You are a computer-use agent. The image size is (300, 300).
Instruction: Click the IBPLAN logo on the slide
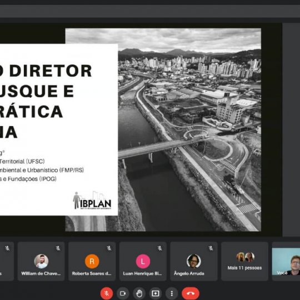[x=92, y=201]
